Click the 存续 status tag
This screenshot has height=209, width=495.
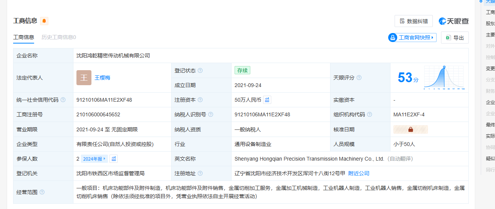[x=242, y=70]
